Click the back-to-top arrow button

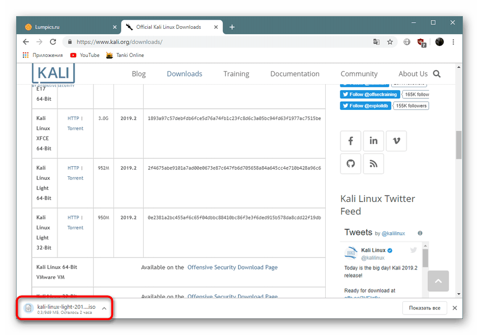click(x=438, y=281)
